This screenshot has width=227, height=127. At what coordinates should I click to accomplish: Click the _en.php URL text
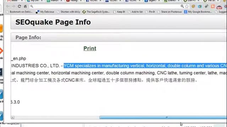coord(18,59)
